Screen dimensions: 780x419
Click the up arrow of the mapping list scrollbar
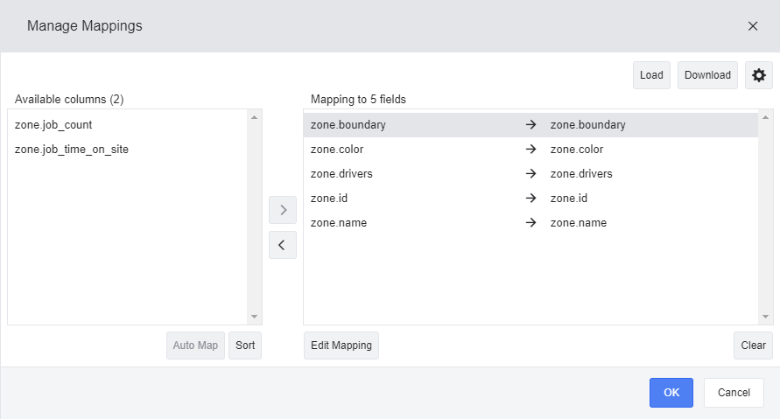click(x=766, y=117)
